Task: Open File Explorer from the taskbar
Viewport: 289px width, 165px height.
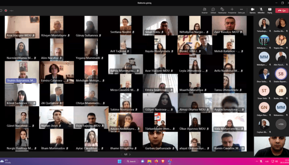Action: click(150, 161)
